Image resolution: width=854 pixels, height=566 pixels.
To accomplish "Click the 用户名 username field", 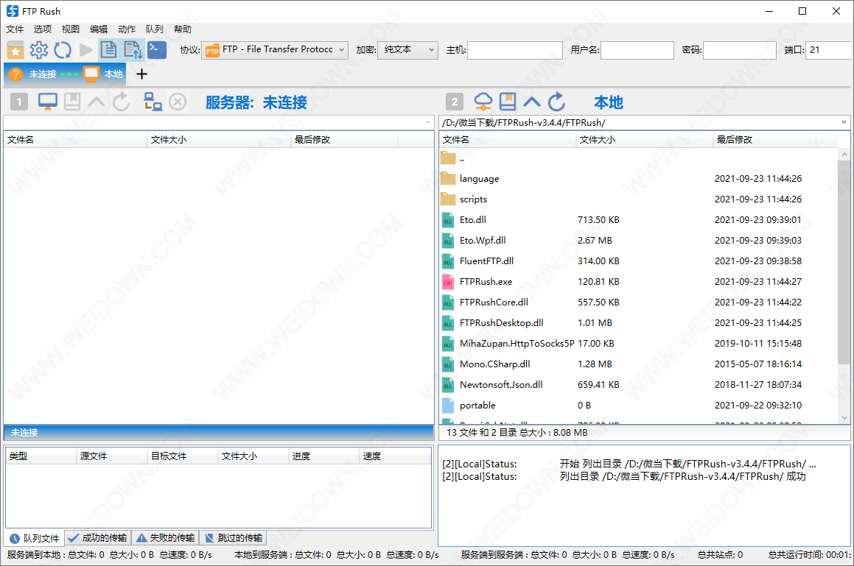I will coord(637,50).
